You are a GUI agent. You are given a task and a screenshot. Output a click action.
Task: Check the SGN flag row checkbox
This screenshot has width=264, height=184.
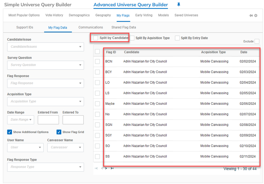tap(97, 125)
